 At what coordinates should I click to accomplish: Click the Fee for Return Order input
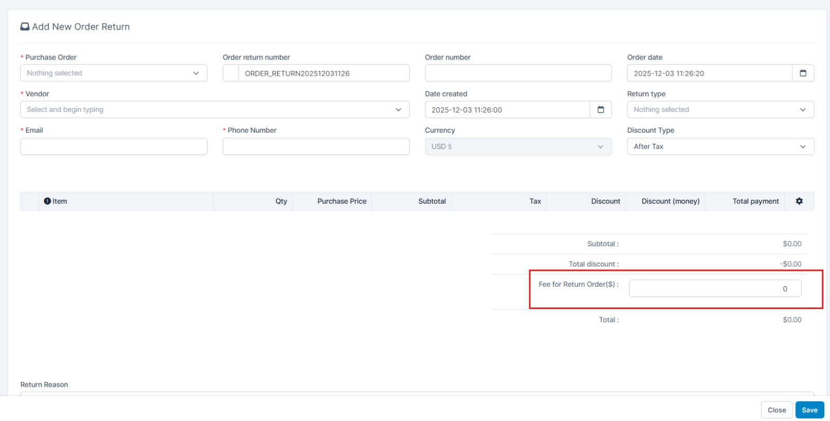coord(714,288)
